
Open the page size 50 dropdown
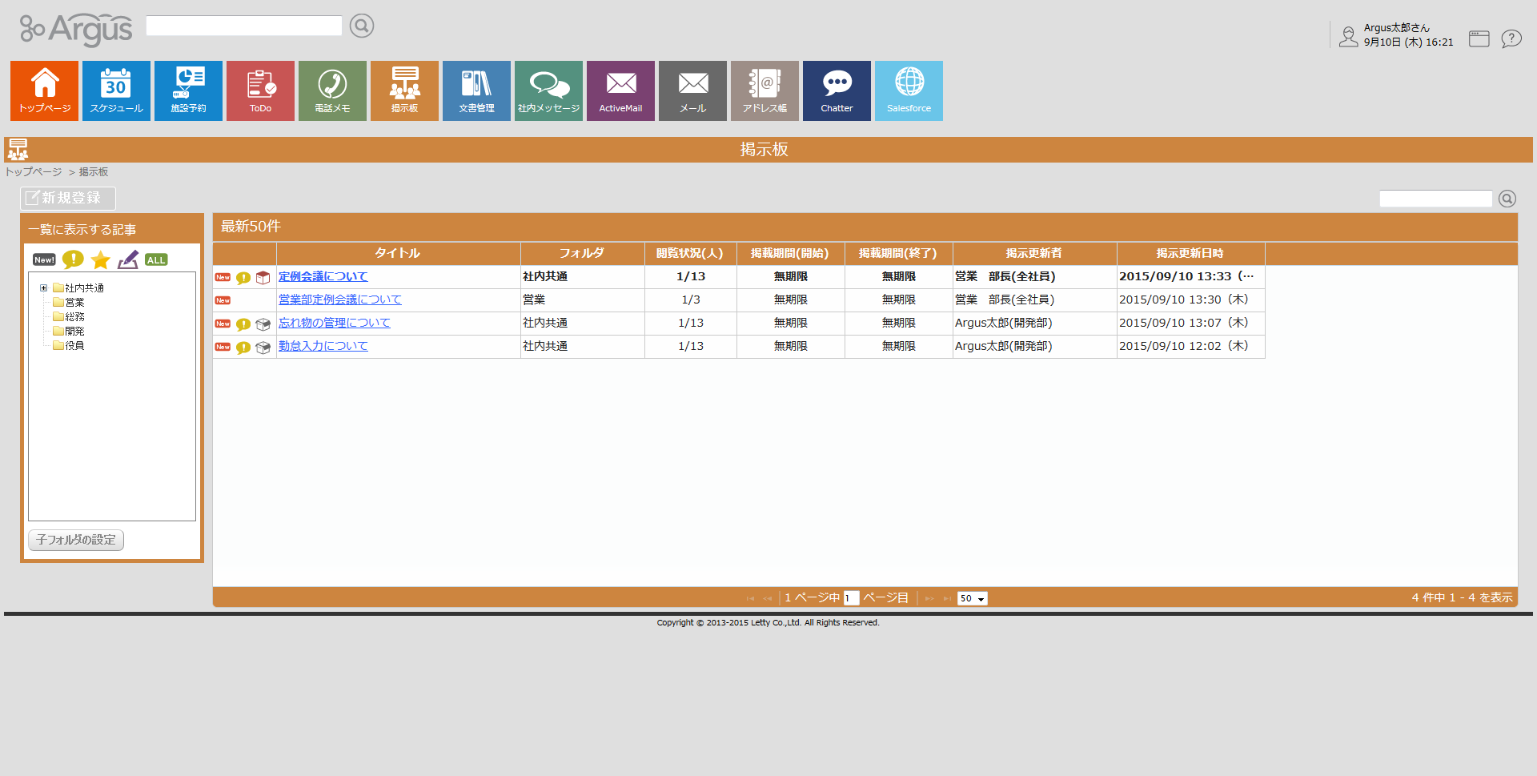tap(973, 598)
